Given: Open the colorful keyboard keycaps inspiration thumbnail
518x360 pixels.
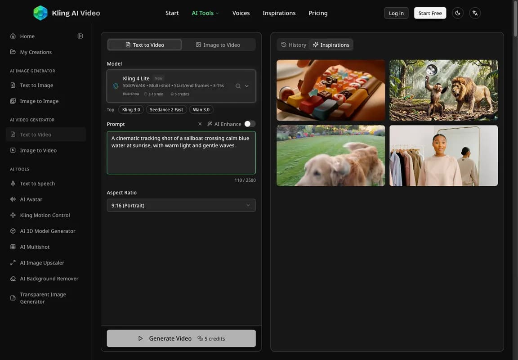Looking at the screenshot, I should tap(330, 90).
